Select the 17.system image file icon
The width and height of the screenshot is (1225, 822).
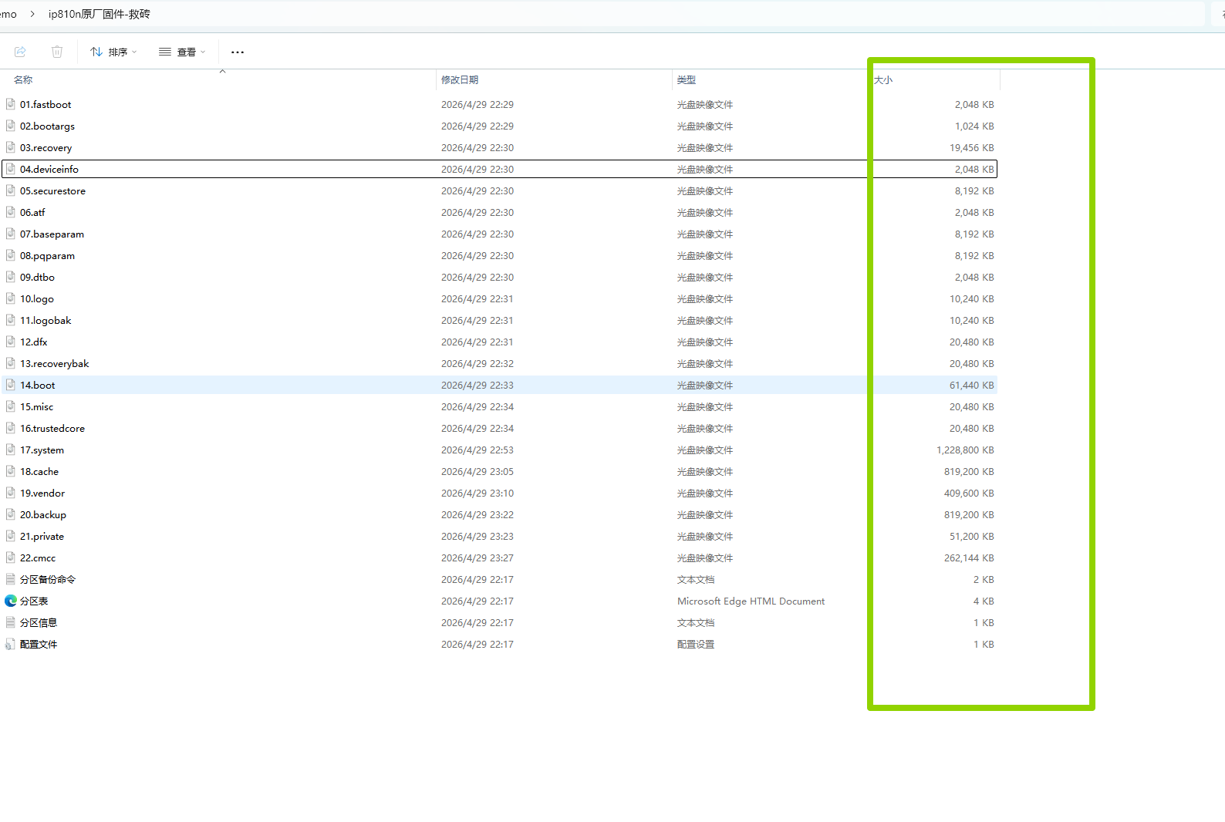(11, 450)
